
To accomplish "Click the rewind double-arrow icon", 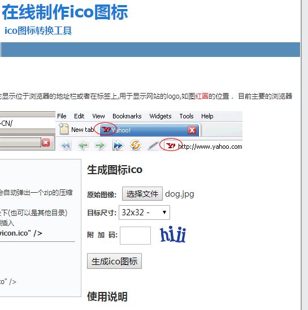I will [x=66, y=145].
